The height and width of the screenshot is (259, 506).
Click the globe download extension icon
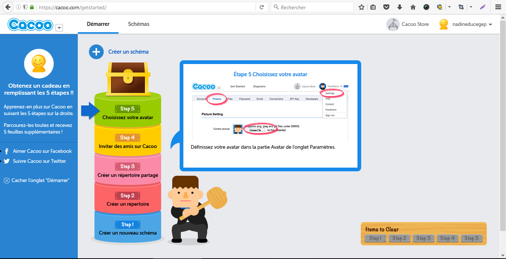tap(440, 7)
